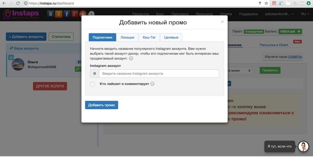The width and height of the screenshot is (313, 157).
Task: Open more sharing options with orange plus icon
Action: click(83, 14)
